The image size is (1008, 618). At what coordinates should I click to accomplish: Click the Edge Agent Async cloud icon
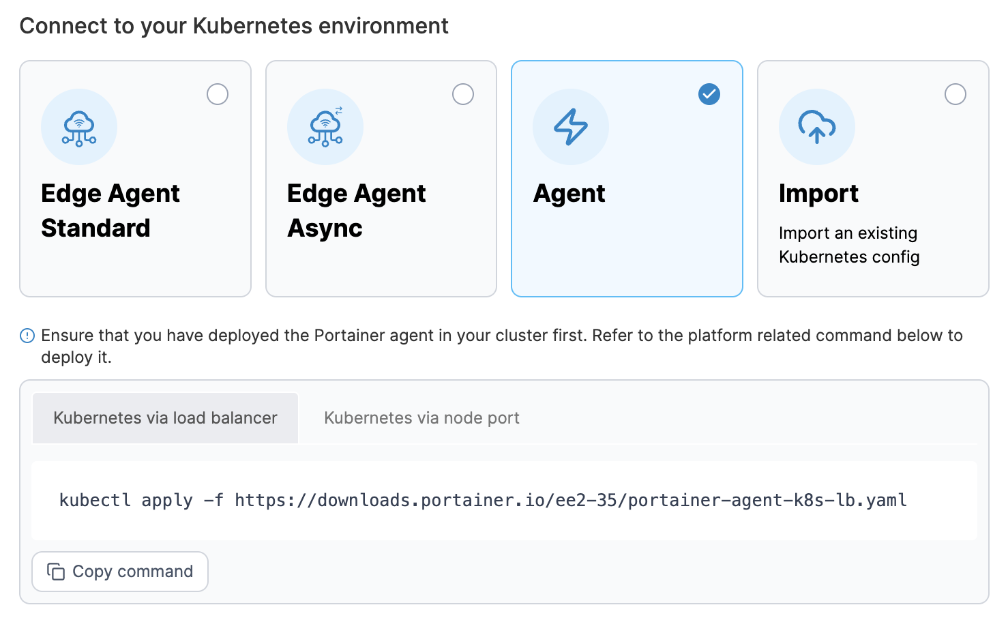coord(325,127)
